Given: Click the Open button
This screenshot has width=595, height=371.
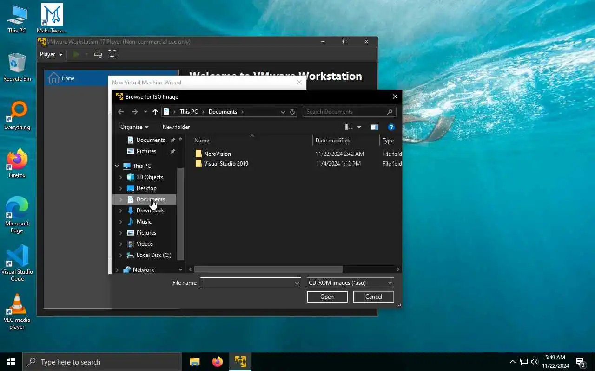Looking at the screenshot, I should [327, 297].
